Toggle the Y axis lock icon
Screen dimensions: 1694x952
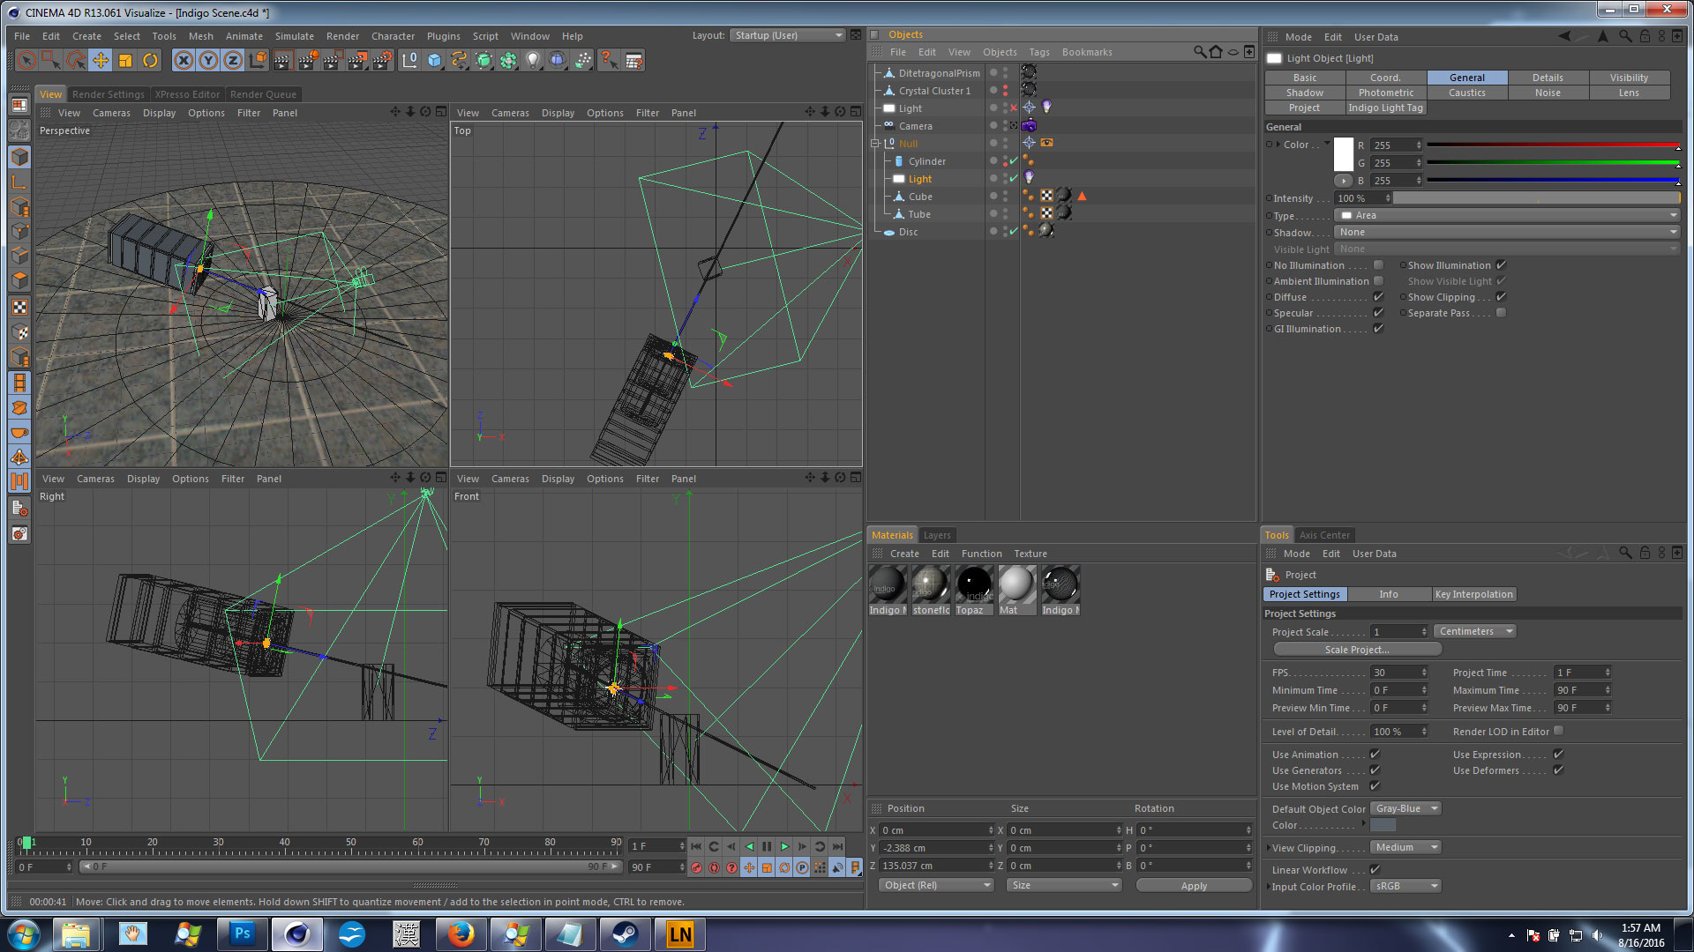208,60
